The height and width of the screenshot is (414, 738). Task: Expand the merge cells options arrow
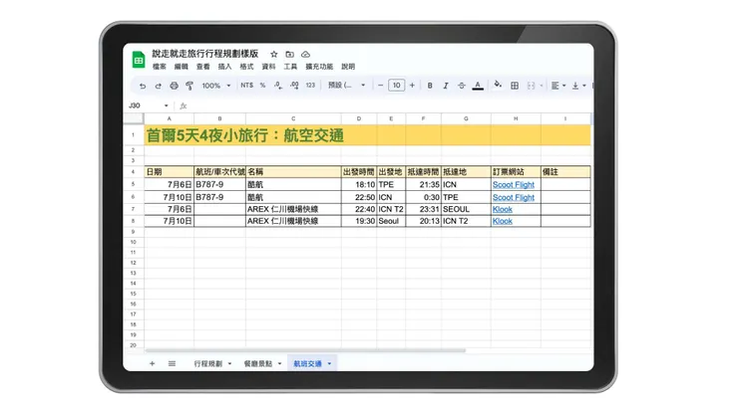[542, 86]
